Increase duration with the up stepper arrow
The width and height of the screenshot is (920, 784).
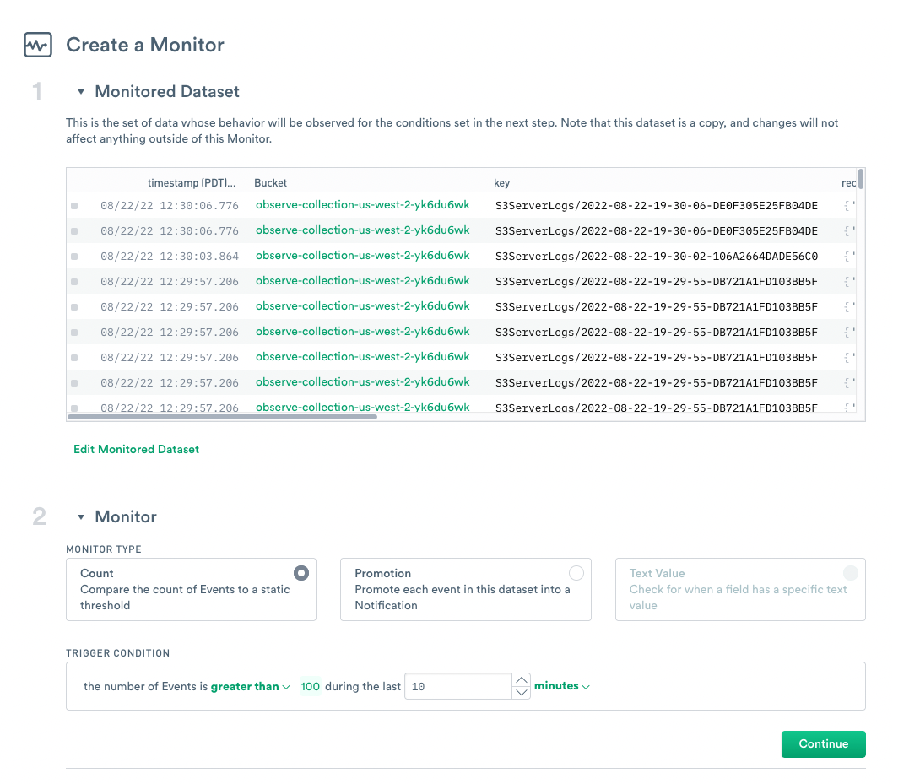click(x=521, y=680)
